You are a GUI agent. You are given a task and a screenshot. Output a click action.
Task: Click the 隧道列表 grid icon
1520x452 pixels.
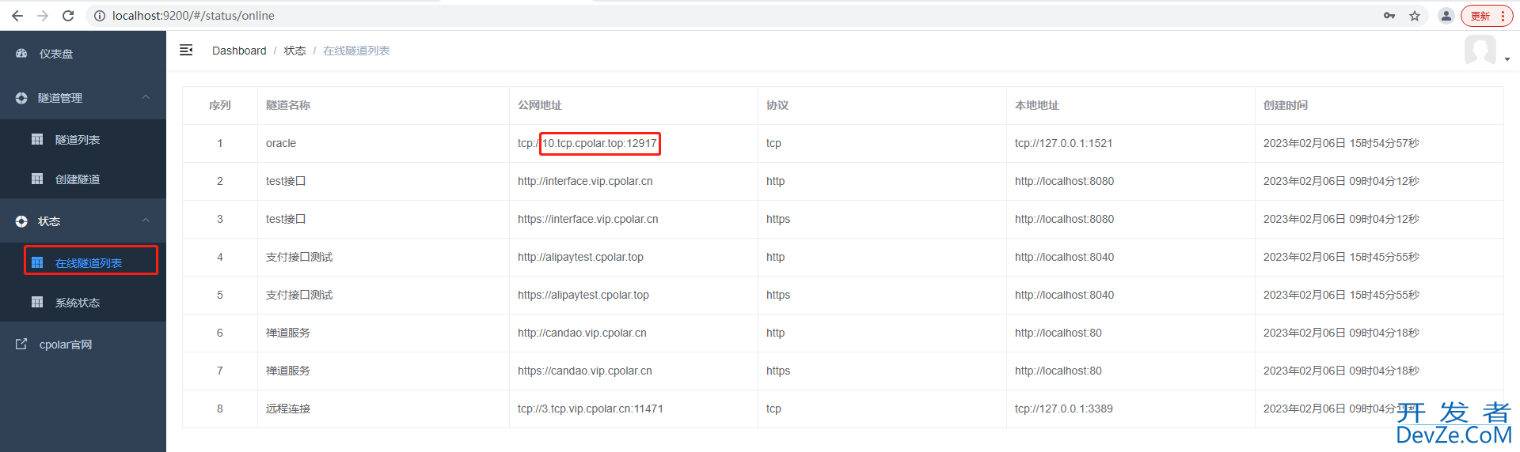(37, 139)
